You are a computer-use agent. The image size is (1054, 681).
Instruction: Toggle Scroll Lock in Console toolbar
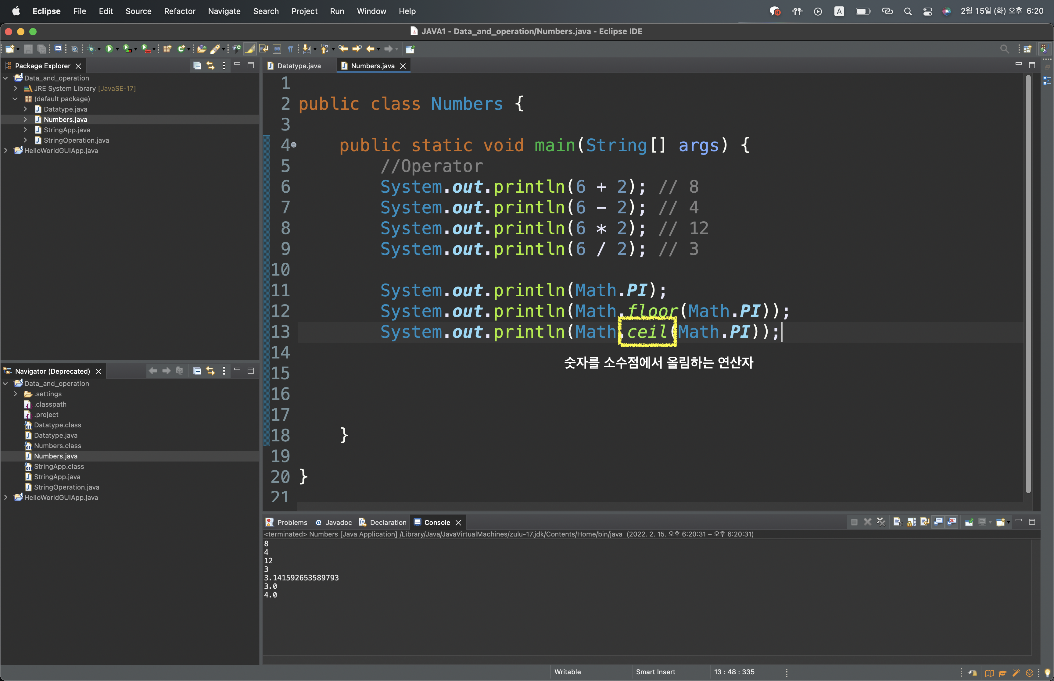point(911,522)
